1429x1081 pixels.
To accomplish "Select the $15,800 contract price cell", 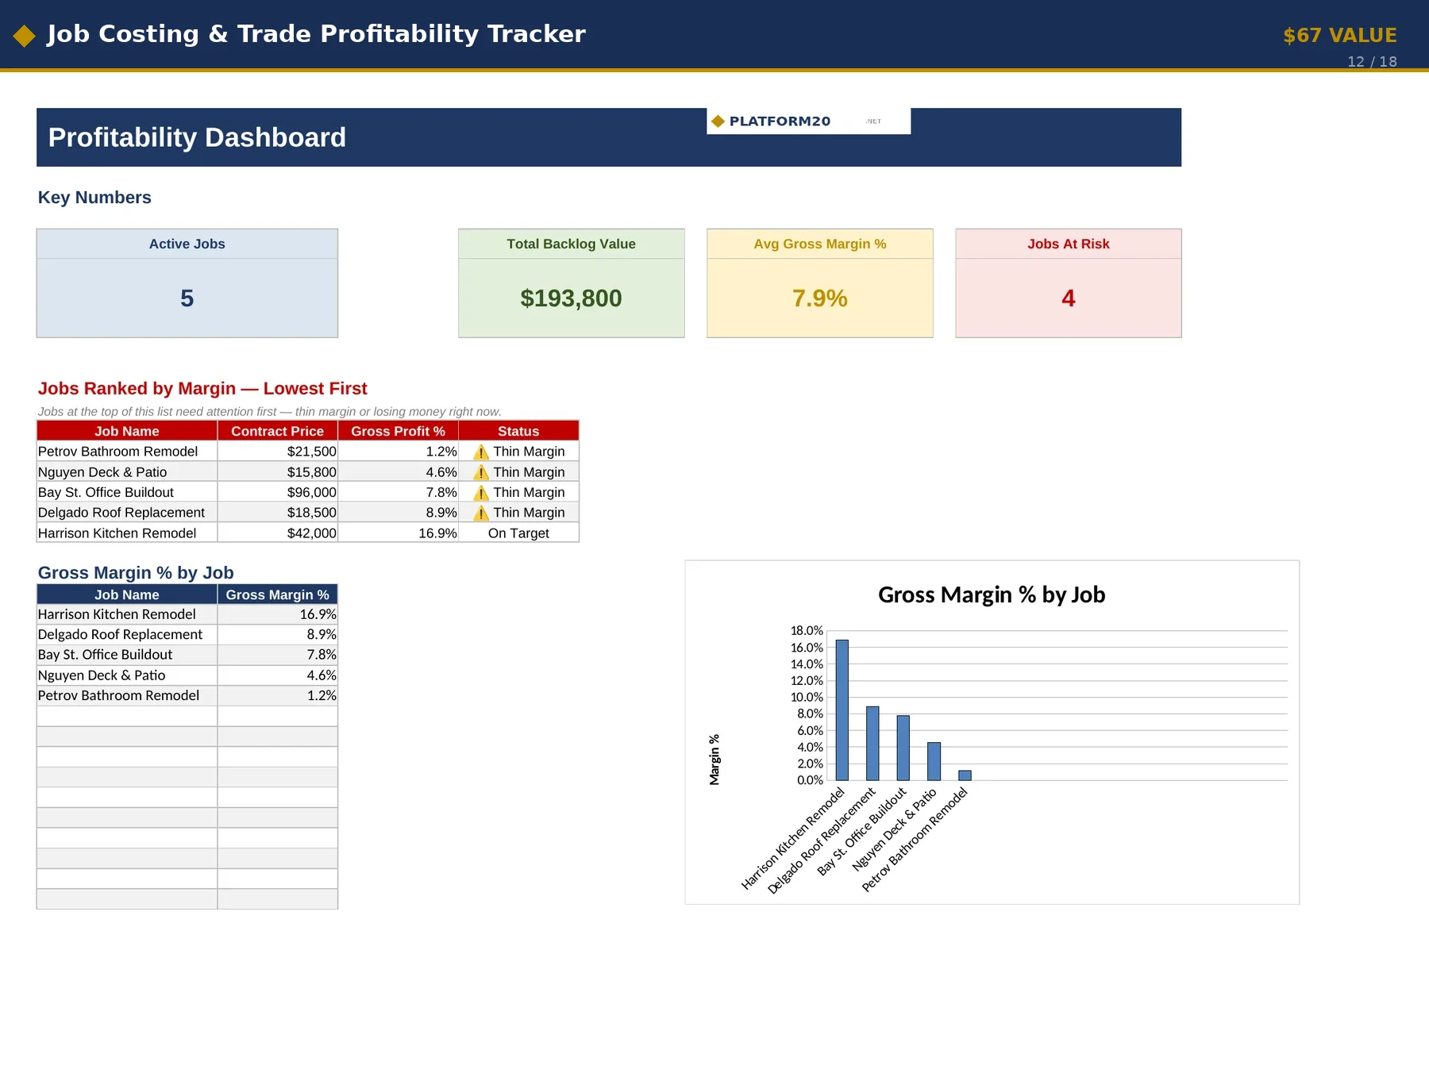I will click(x=277, y=472).
